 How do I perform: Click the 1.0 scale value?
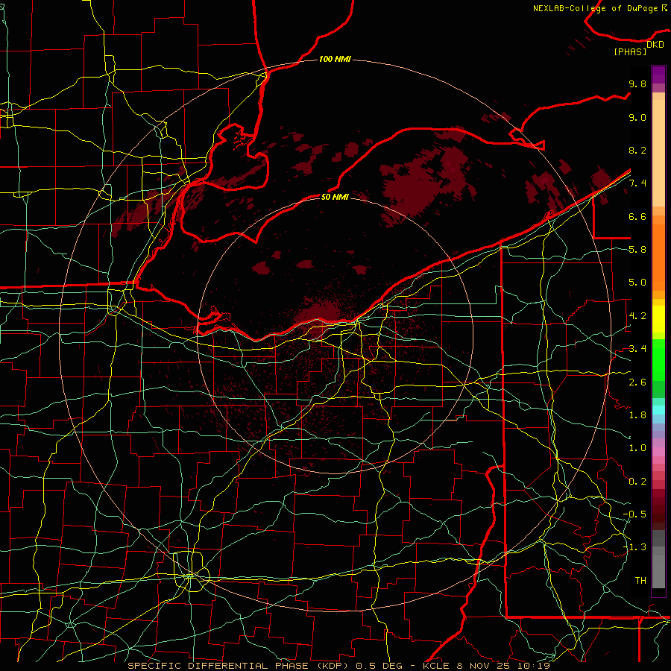(637, 448)
